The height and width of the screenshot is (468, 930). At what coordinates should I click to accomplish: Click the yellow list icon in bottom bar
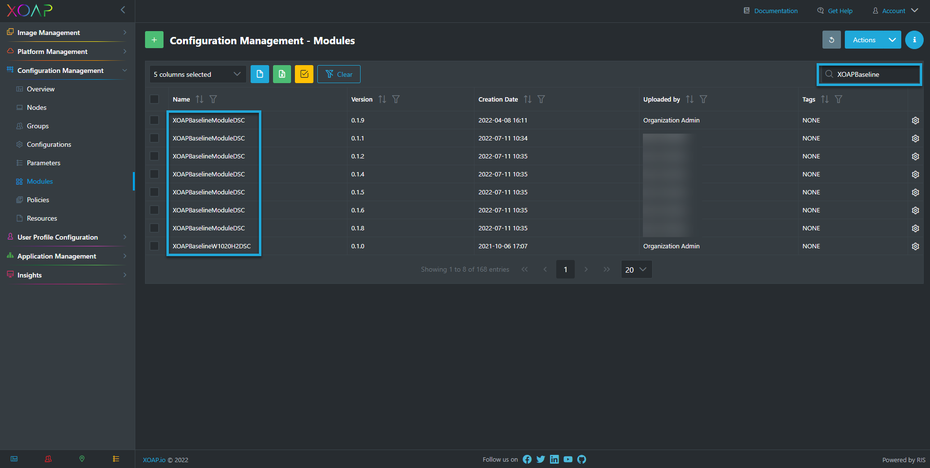(116, 459)
